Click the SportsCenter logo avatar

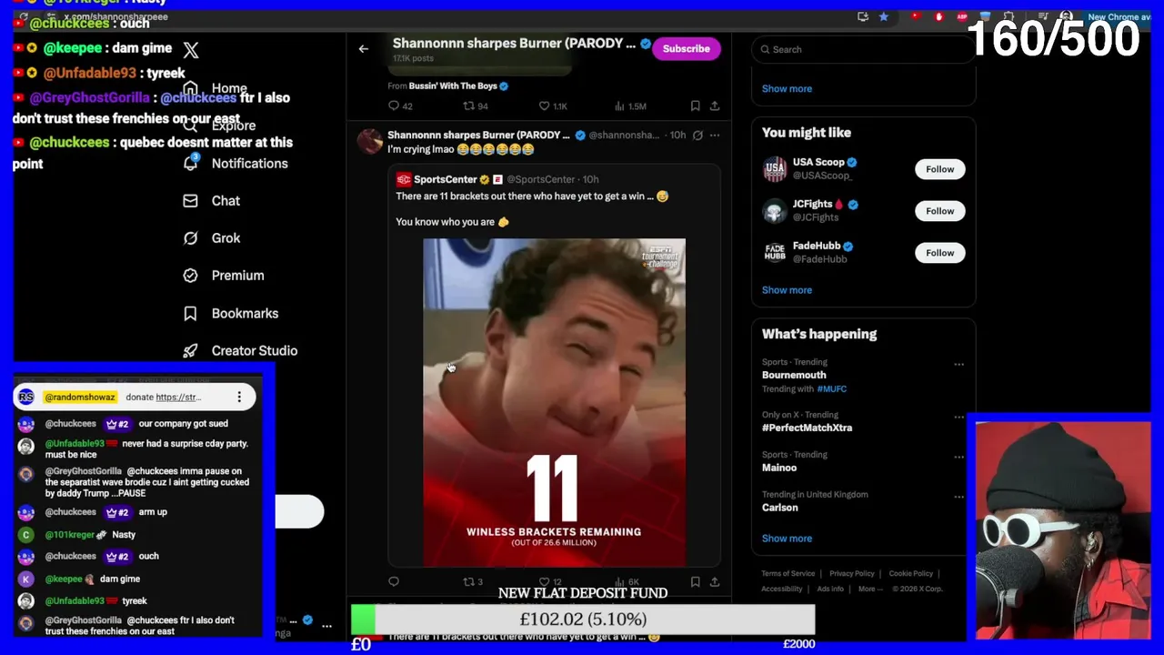(404, 179)
